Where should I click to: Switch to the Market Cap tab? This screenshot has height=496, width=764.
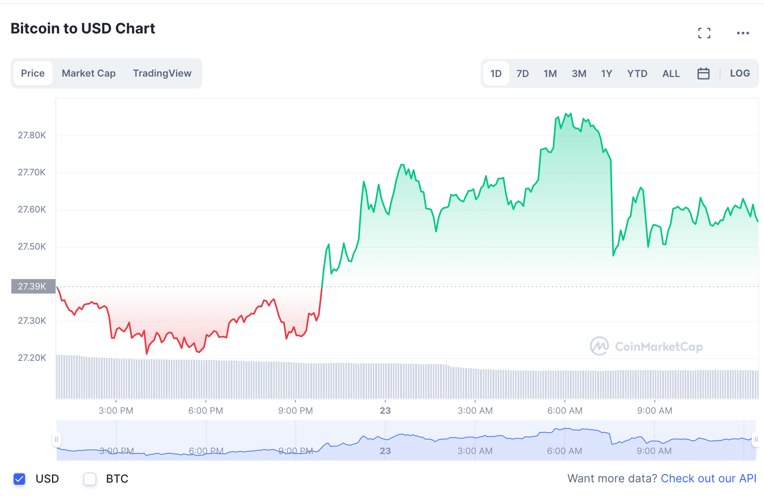(89, 73)
